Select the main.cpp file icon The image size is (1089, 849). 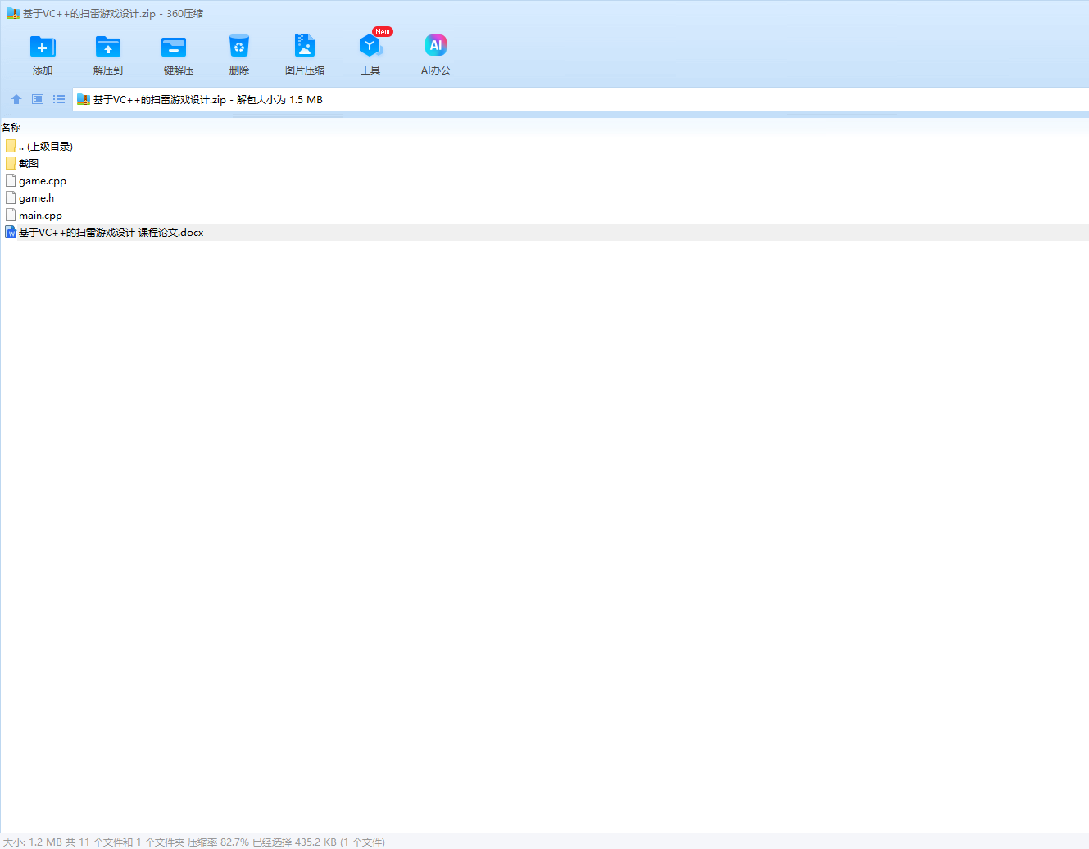click(11, 215)
